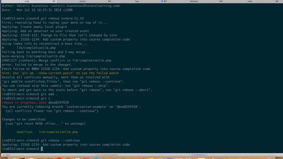Click the 'Date: Mon Jul 16 16:23:31 2018' line
The image size is (283, 159).
coord(37,10)
